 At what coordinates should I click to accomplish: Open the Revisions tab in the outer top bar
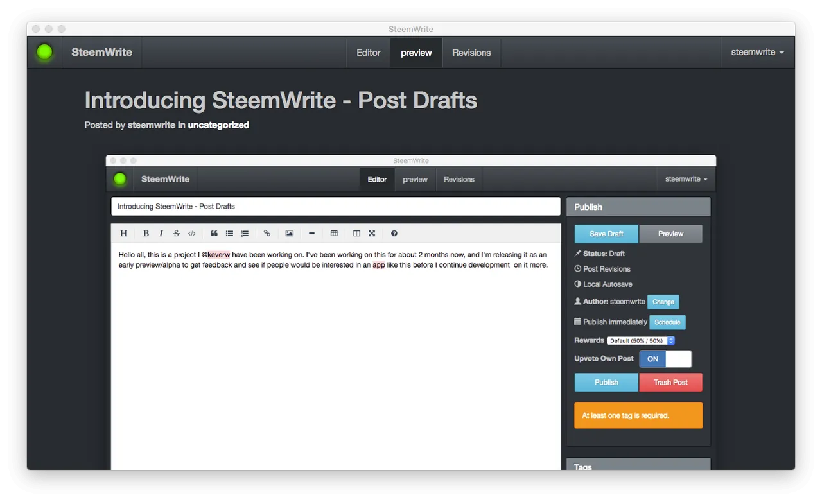pos(471,53)
